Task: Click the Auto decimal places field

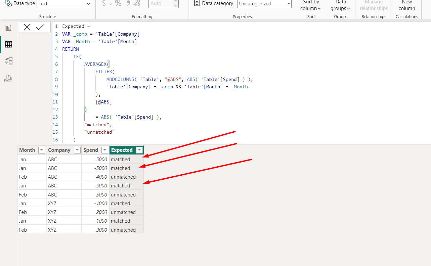Action: coord(161,4)
